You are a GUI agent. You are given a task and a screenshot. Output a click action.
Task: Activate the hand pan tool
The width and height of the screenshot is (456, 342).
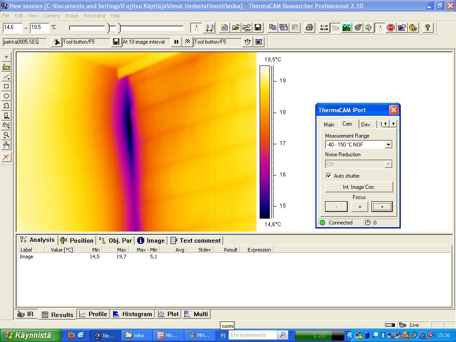click(x=6, y=145)
